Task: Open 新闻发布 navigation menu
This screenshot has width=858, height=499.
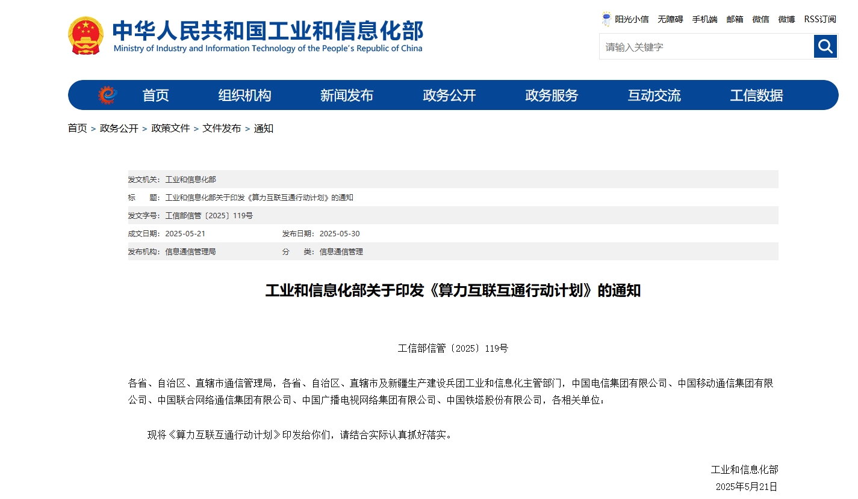Action: [x=347, y=95]
